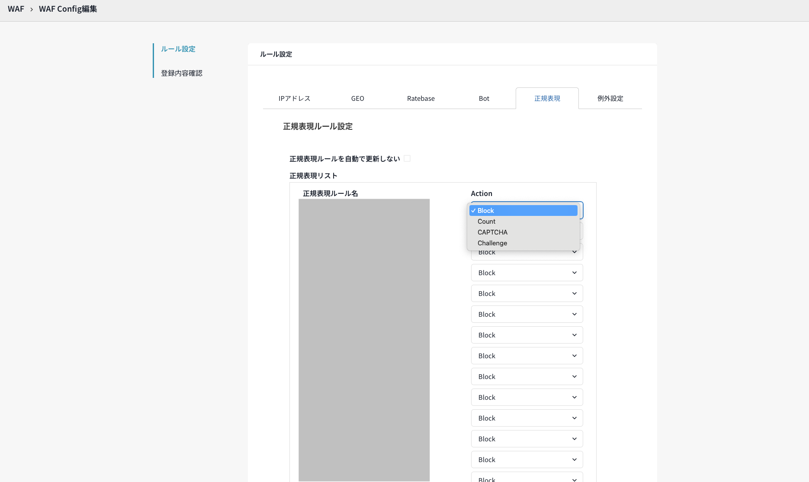
Task: Switch to the IPアドレス tab
Action: [x=294, y=99]
